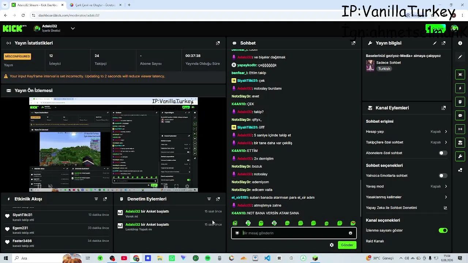
Task: Click the Sadece Sohbet category thumbnail
Action: tap(370, 66)
